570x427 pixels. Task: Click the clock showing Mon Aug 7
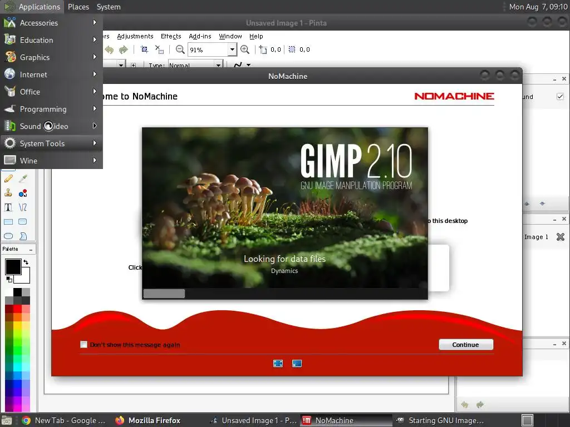pos(538,7)
